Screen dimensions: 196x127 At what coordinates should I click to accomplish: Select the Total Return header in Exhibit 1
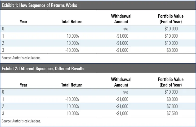click(72, 22)
